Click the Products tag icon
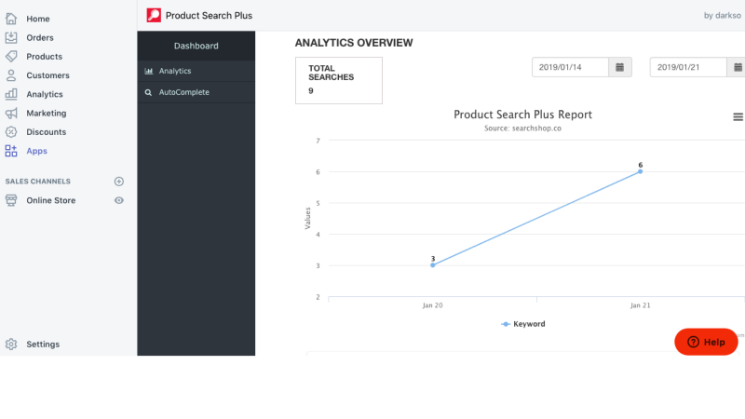Viewport: 745px width, 419px height. click(x=11, y=57)
